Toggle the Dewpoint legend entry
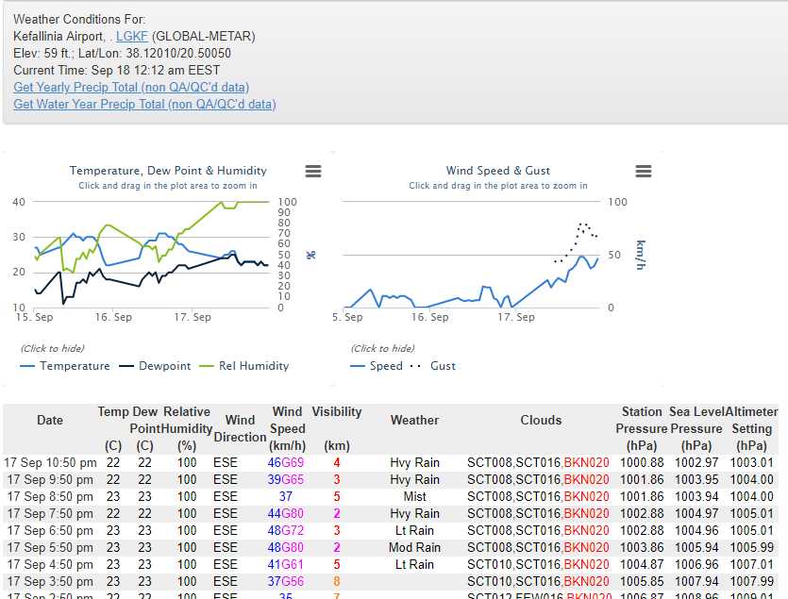 click(x=155, y=366)
